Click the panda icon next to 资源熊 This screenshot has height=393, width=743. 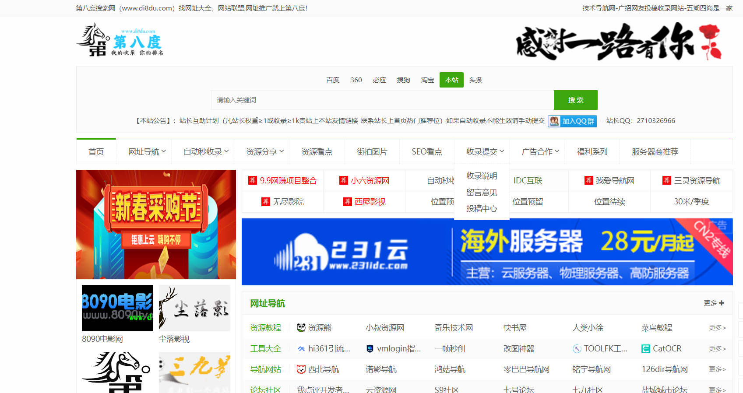(301, 327)
